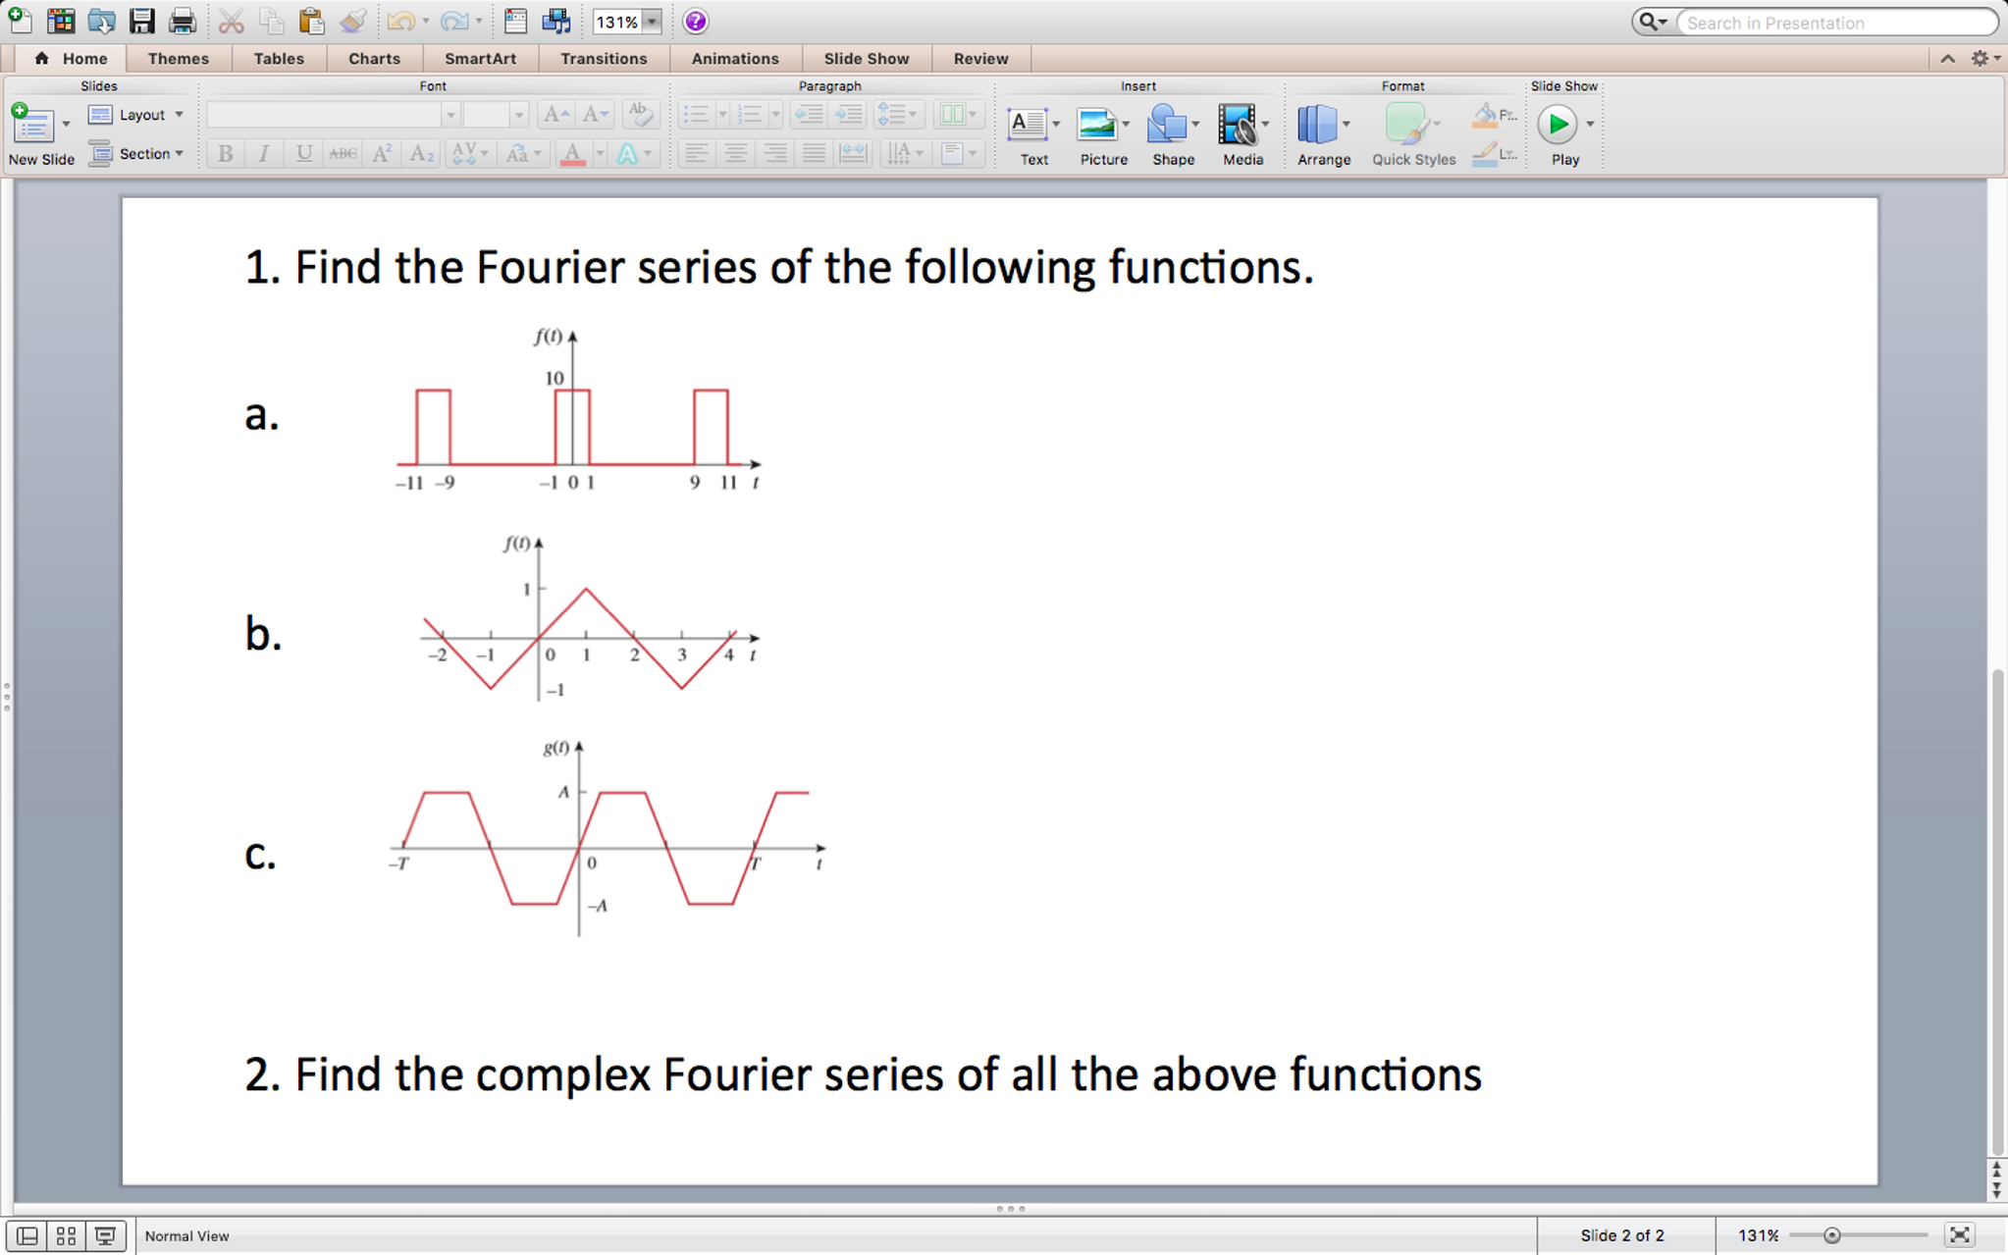The width and height of the screenshot is (2008, 1255).
Task: Open the Help question mark icon
Action: 696,21
